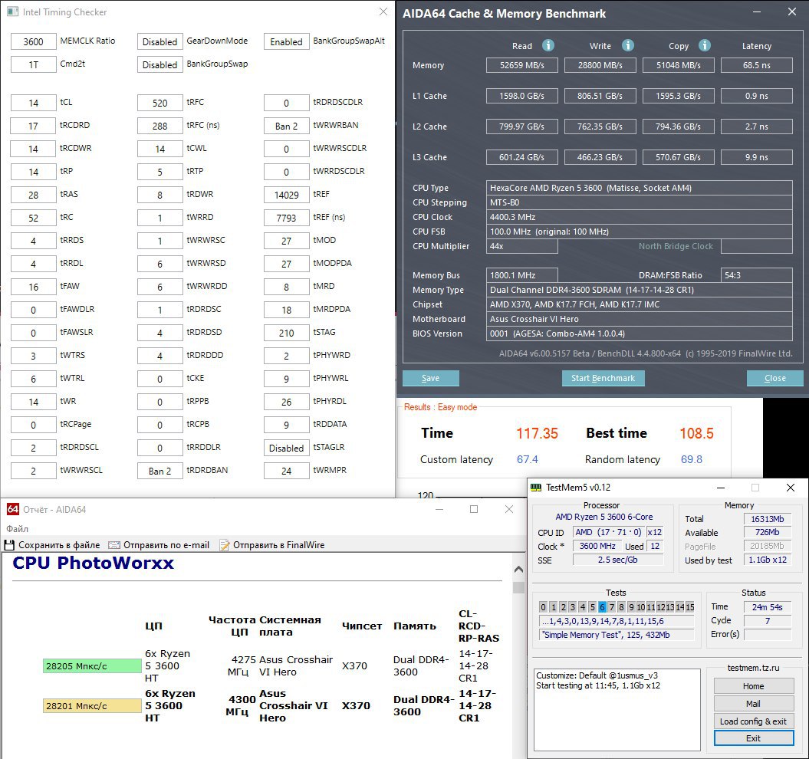This screenshot has width=809, height=759.
Task: Click the send to FinalWire icon
Action: (x=225, y=545)
